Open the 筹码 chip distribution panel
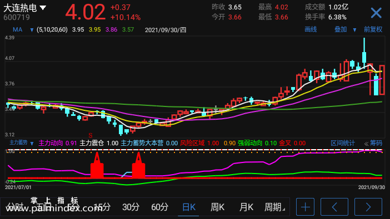390x219 pixels. pyautogui.click(x=376, y=143)
